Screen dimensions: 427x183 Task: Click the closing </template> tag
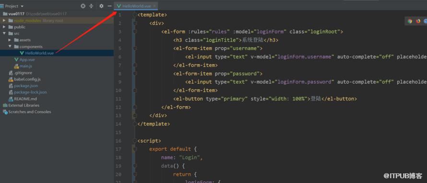tap(154, 124)
